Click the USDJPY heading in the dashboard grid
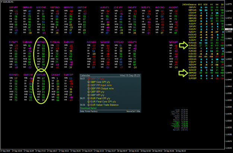Image resolution: width=233 pixels, height=153 pixels. 132,42
